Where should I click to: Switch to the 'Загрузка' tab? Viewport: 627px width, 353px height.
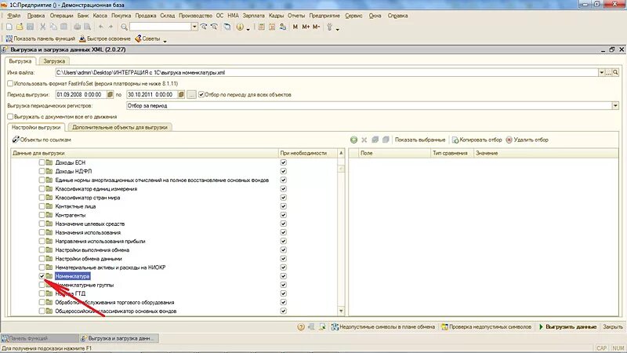point(54,61)
